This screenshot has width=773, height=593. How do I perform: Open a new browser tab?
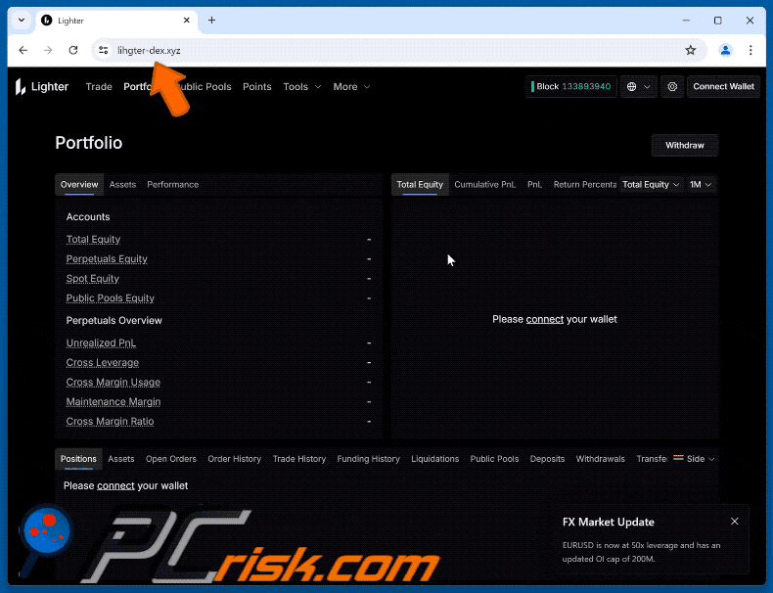pyautogui.click(x=211, y=21)
